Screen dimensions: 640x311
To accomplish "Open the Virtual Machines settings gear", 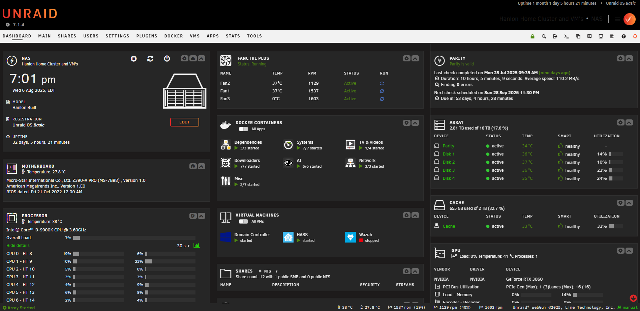I will coord(407,215).
